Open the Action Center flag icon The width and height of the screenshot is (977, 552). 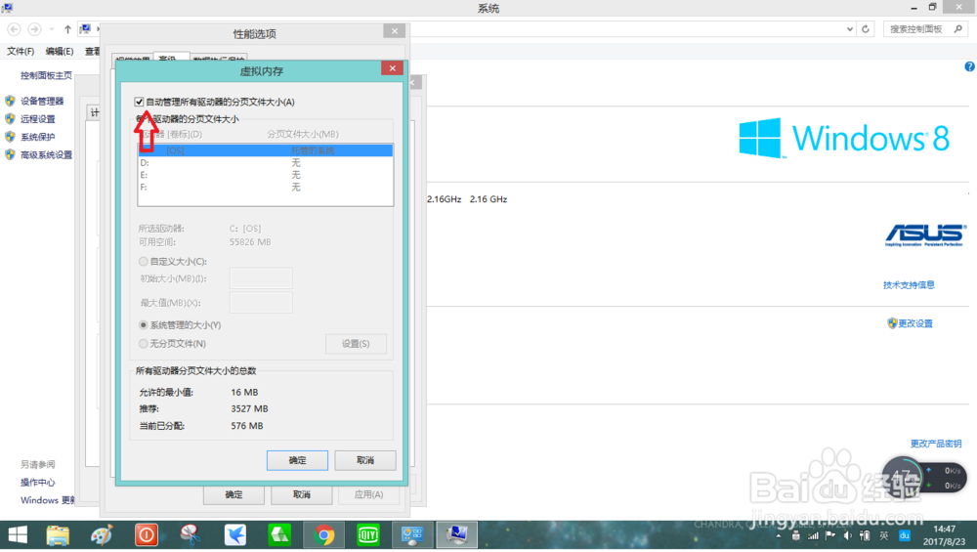click(829, 535)
